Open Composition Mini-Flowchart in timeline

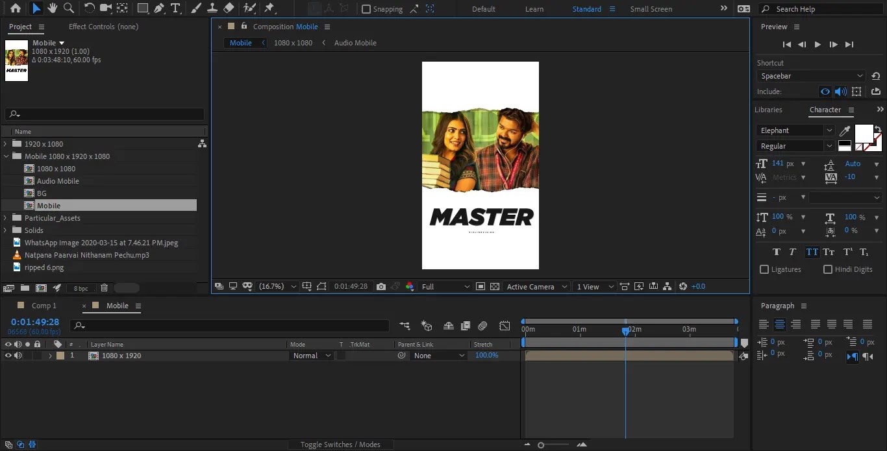click(405, 326)
